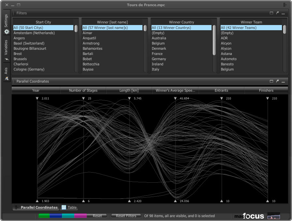Minimize the Parallel Coordinates panel
This screenshot has height=221, width=292.
coord(283,81)
